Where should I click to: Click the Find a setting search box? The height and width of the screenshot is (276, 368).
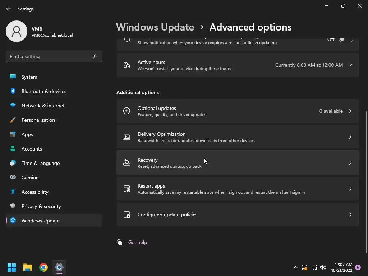[x=54, y=56]
